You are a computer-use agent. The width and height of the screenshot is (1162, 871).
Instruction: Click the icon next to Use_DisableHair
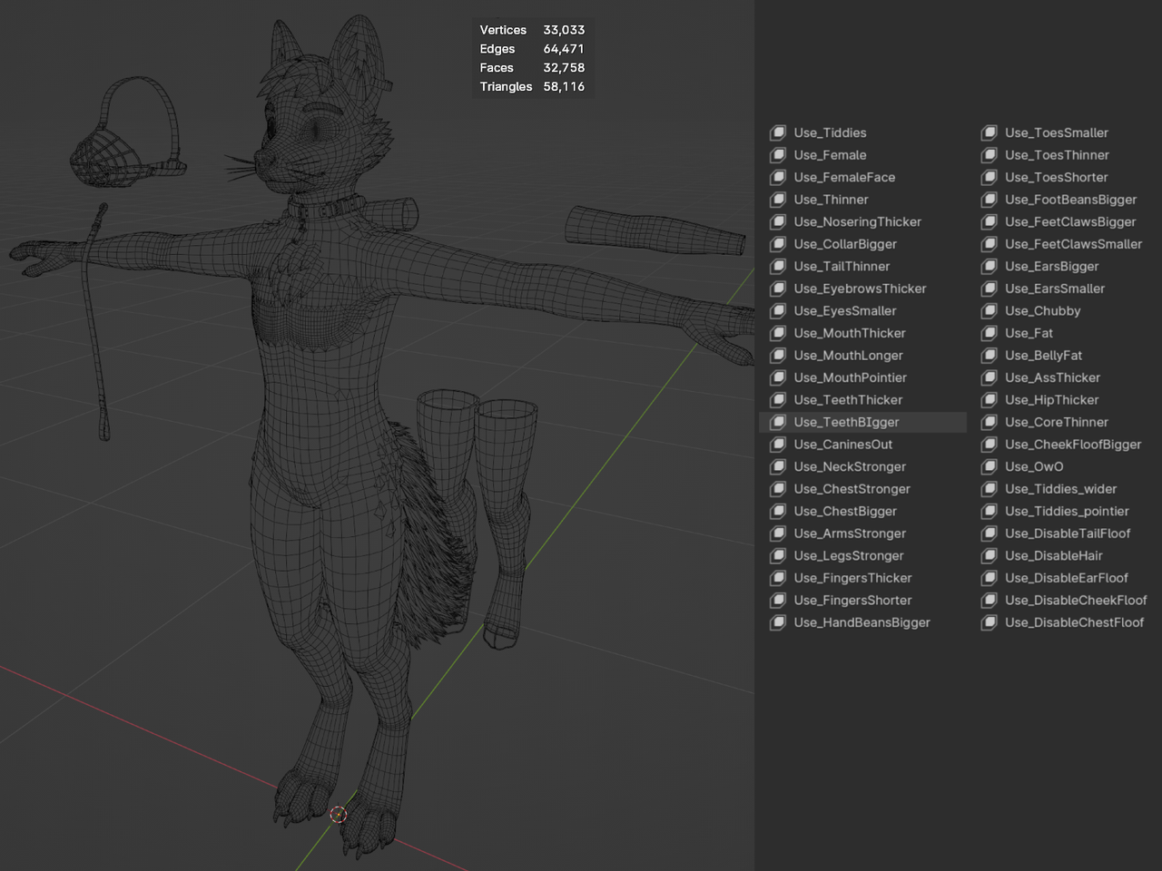(x=990, y=556)
